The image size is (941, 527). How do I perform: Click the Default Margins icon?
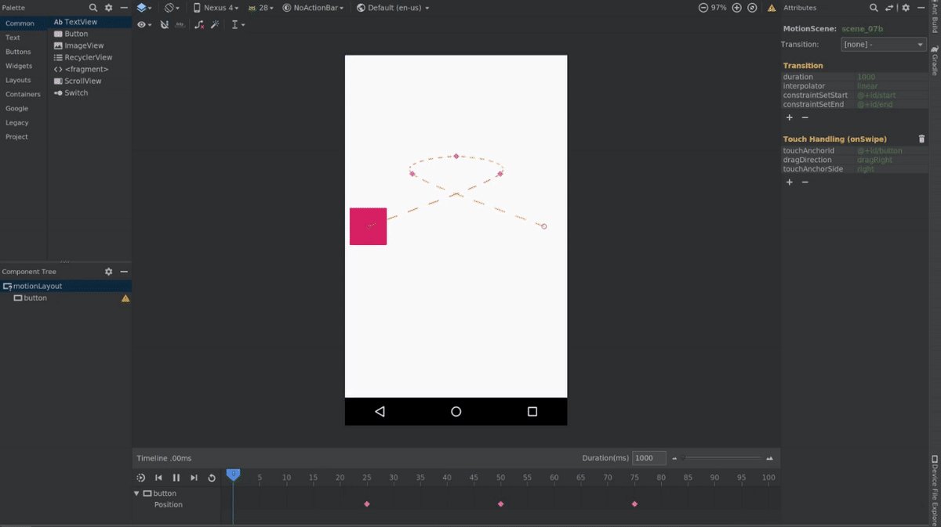(178, 24)
